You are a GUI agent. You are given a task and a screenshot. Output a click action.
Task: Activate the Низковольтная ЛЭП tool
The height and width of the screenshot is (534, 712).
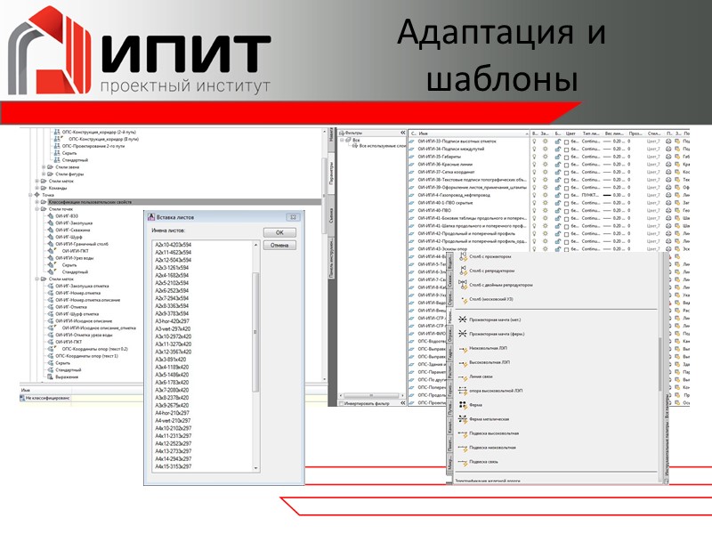coord(482,348)
